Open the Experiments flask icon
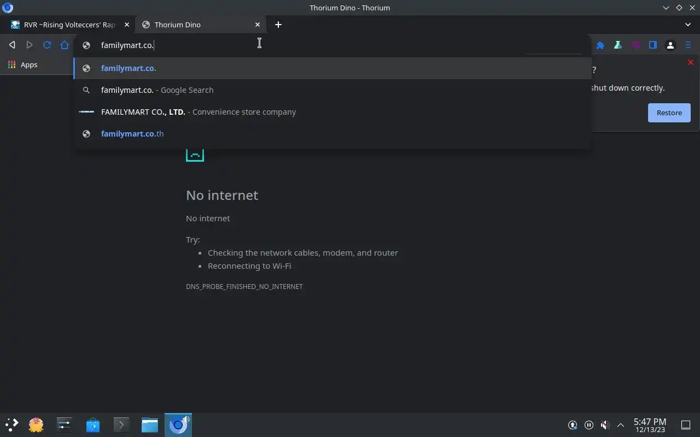Image resolution: width=700 pixels, height=437 pixels. [618, 45]
